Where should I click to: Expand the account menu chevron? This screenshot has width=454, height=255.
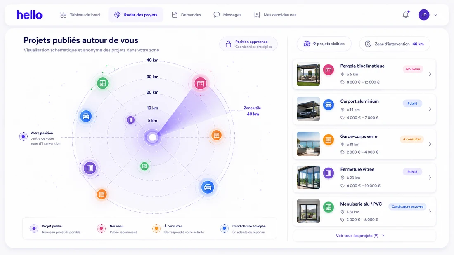pos(436,15)
